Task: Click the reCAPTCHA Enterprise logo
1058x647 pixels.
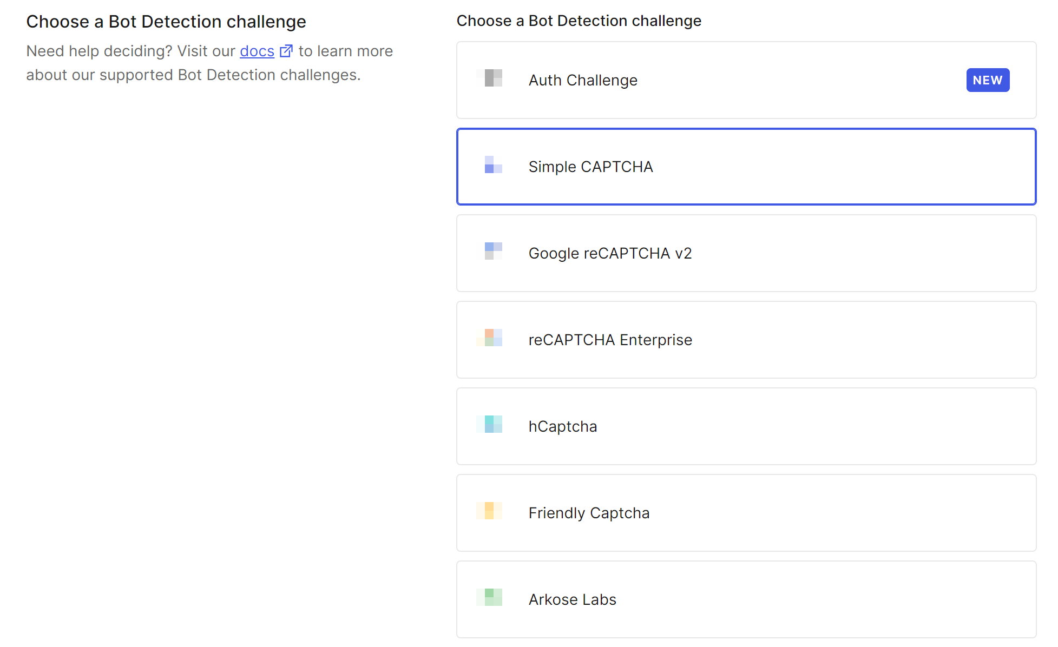Action: pyautogui.click(x=490, y=338)
